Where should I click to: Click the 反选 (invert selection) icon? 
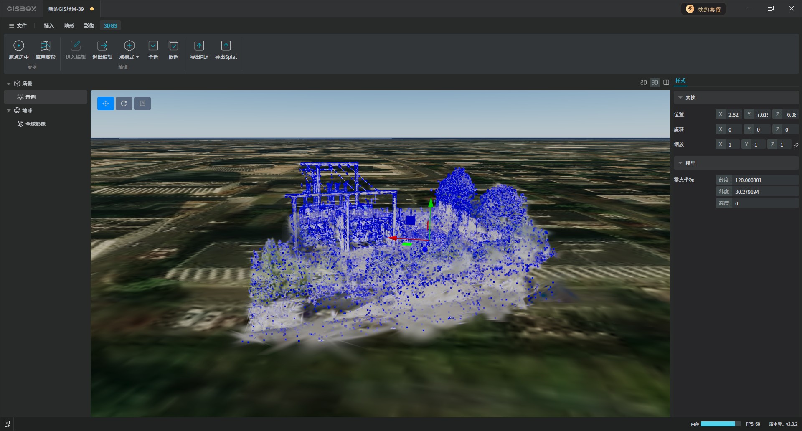(173, 46)
